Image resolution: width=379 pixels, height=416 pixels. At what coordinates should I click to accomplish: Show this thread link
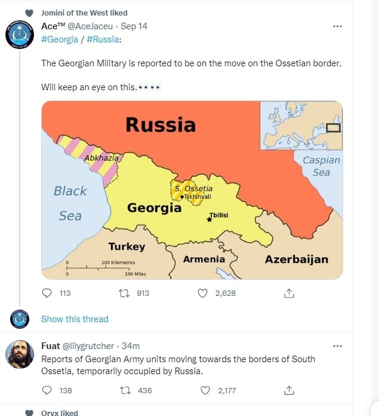pyautogui.click(x=75, y=319)
